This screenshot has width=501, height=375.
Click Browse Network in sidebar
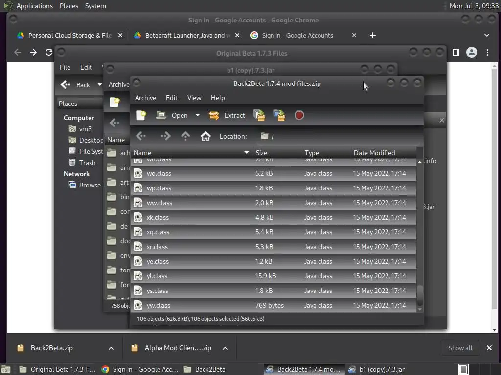[85, 185]
